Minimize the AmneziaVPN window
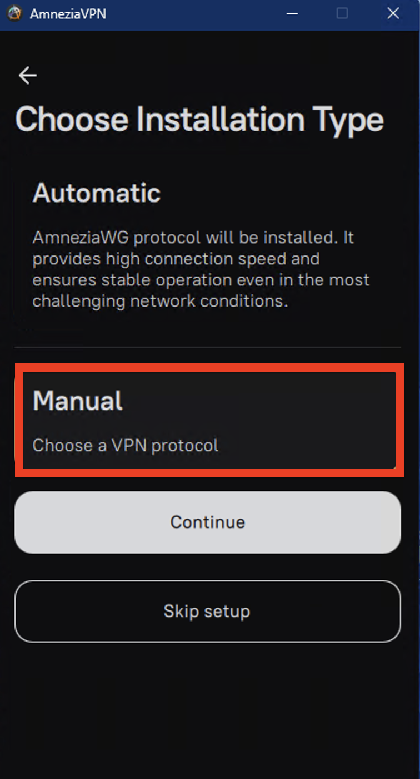Screen dimensions: 420x779 291,13
